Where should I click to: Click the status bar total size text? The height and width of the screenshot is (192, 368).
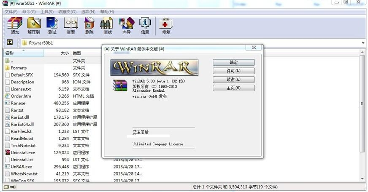(x=235, y=187)
